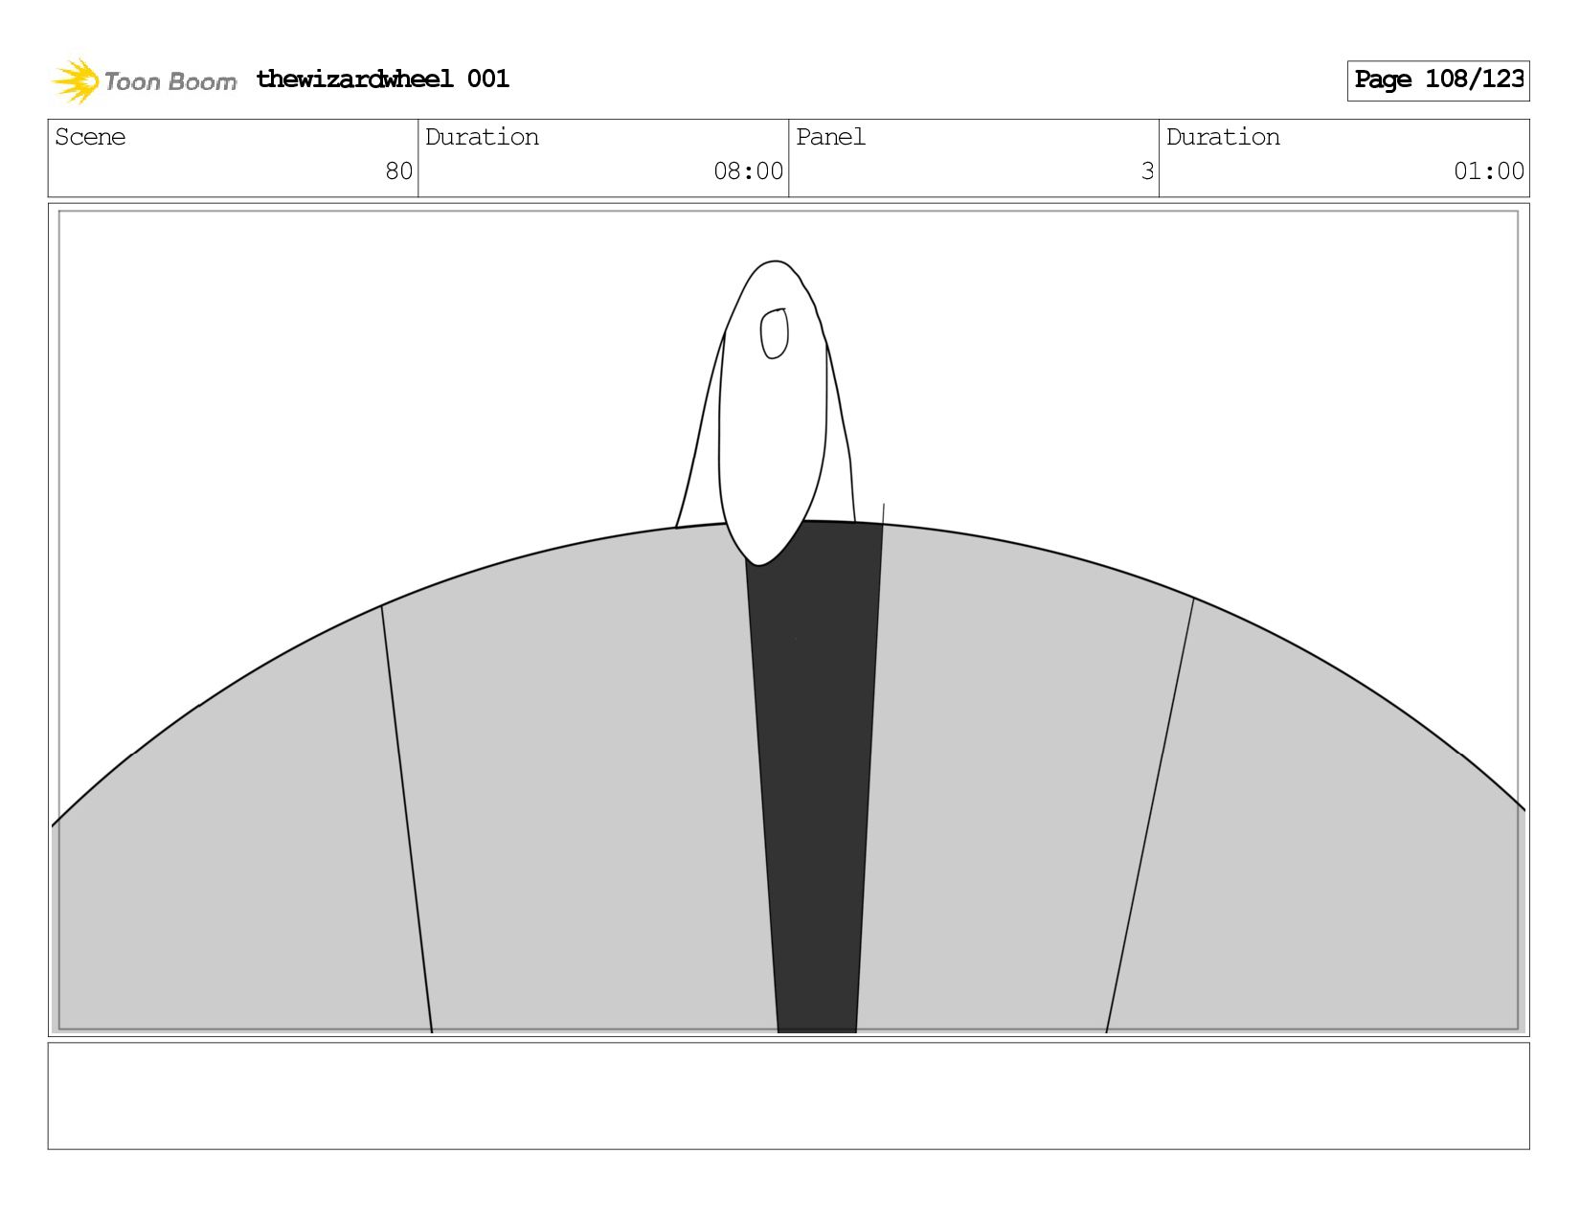Click the panel duration value '01:00'
Viewport: 1580px width, 1221px height.
click(1488, 171)
